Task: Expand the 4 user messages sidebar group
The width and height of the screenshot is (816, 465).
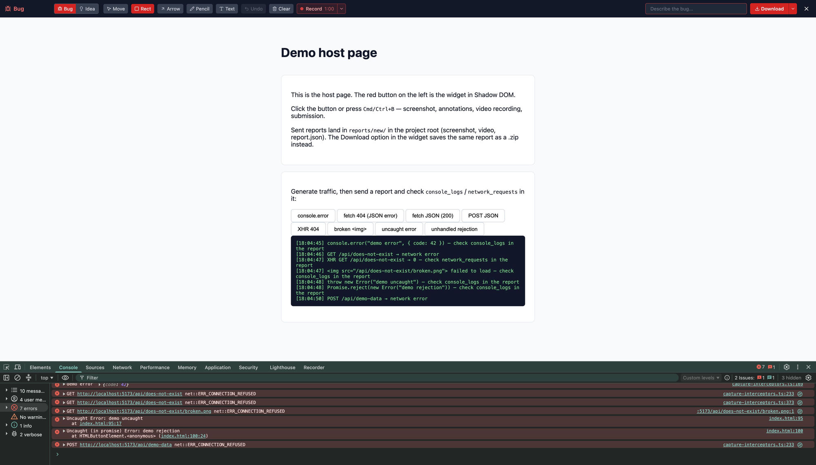Action: click(x=7, y=399)
